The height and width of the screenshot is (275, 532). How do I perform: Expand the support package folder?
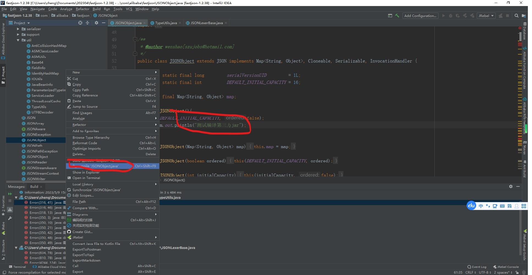pos(18,35)
